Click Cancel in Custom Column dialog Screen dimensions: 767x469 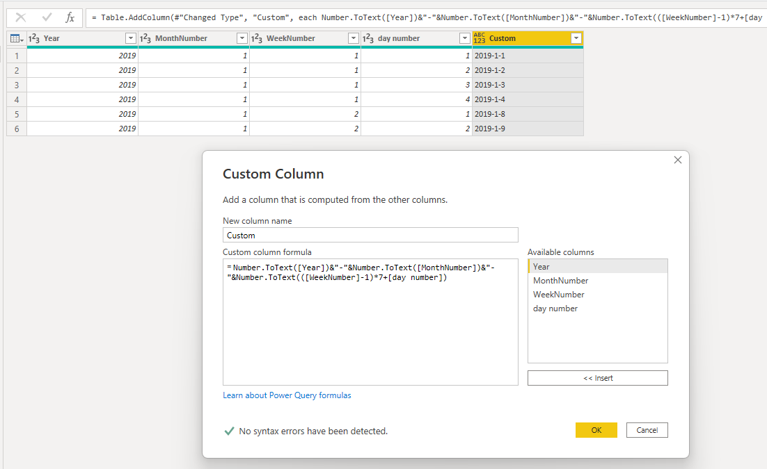(647, 430)
